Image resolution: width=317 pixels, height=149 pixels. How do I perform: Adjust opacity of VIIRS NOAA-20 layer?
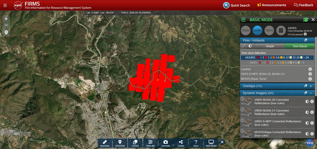(307, 101)
